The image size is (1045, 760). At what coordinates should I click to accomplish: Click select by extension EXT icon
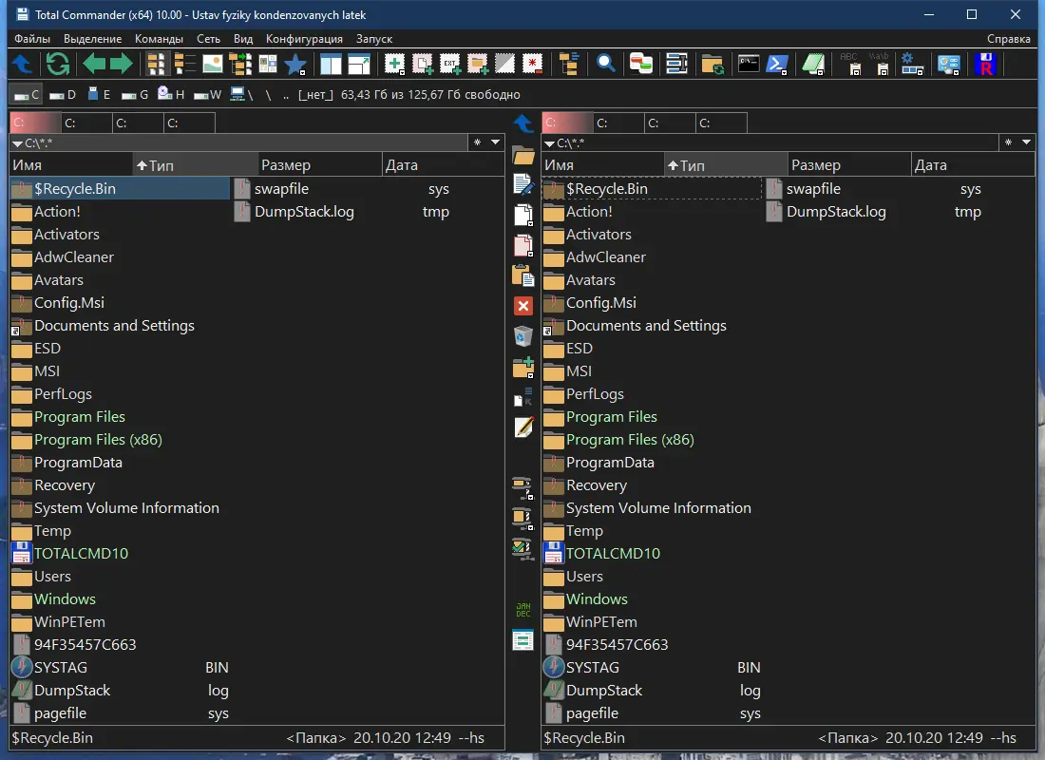(450, 64)
